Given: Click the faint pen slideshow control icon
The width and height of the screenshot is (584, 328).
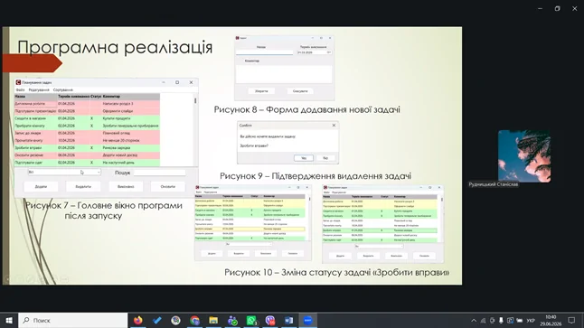Looking at the screenshot, I should (x=31, y=278).
